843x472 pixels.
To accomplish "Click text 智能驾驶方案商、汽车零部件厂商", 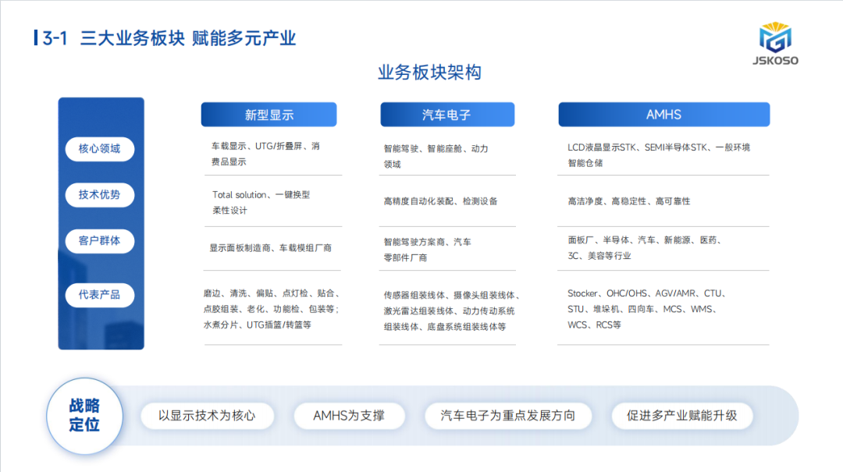I will (428, 250).
